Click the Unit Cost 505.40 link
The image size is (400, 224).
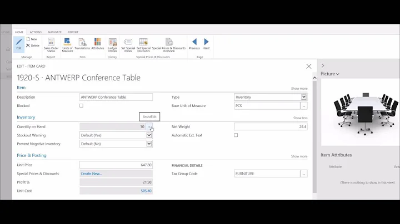(146, 191)
